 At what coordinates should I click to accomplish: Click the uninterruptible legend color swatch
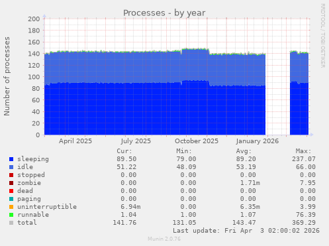point(11,207)
